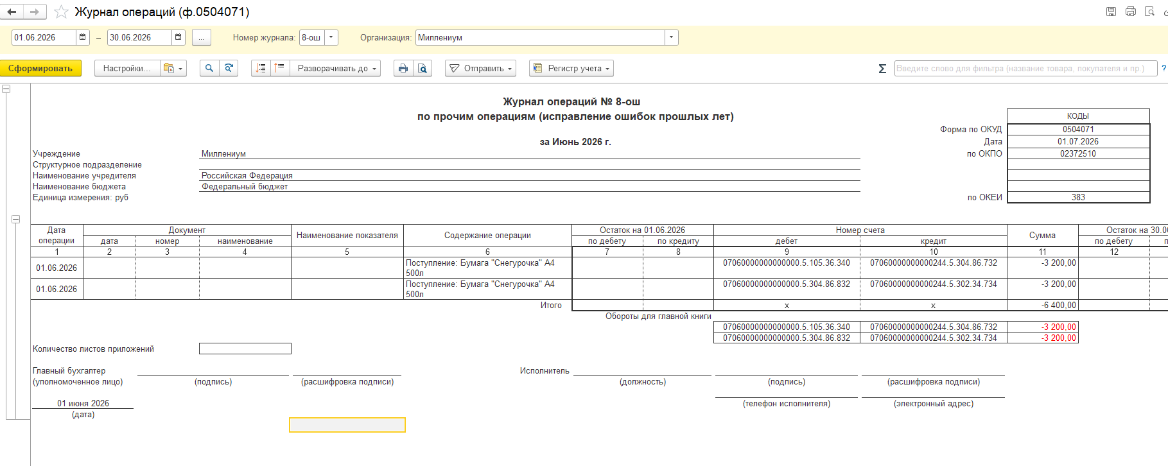Add report to favorites star
Viewport: 1168px width, 466px height.
(61, 12)
